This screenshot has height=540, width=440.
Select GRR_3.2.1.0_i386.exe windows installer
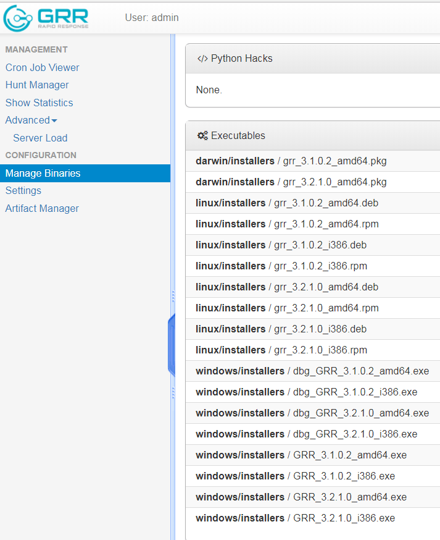tap(312, 518)
